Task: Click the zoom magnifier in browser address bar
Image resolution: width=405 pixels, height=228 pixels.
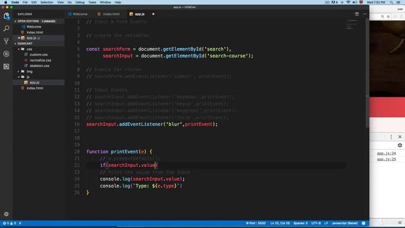Action: click(382, 16)
